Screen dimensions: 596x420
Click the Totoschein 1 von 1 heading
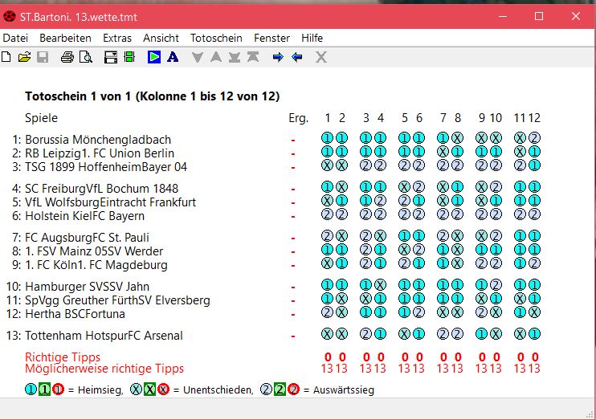click(x=153, y=96)
